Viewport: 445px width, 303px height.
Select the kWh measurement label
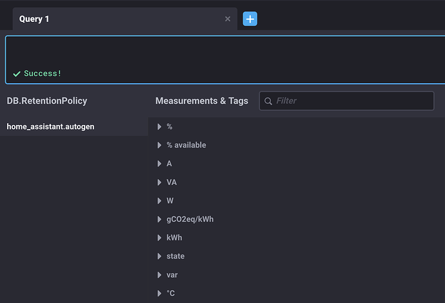tap(174, 238)
